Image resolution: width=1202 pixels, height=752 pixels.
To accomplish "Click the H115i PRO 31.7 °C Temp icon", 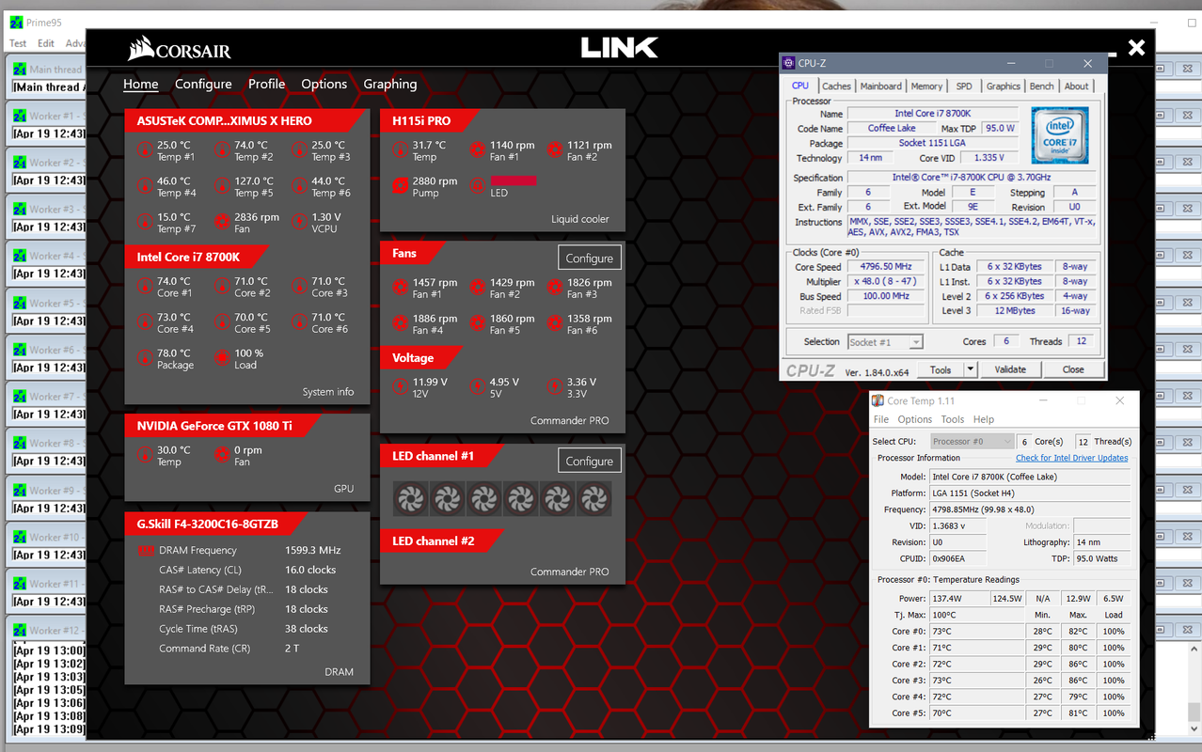I will 400,150.
